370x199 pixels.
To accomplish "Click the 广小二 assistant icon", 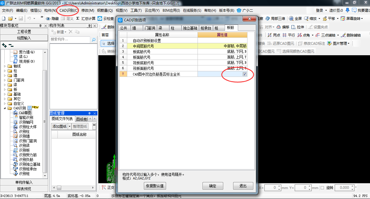I will [x=239, y=10].
